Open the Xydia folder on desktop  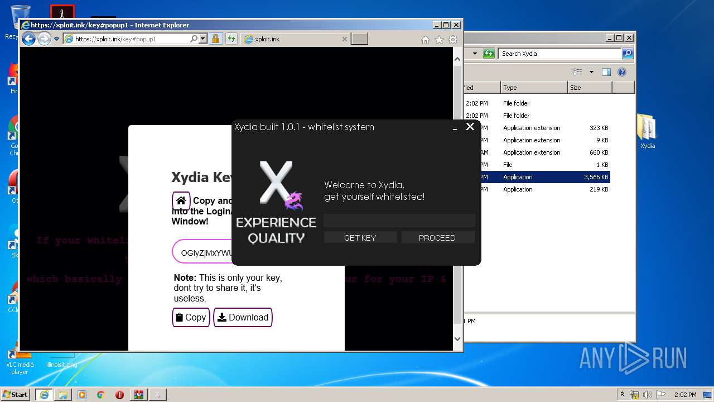(647, 132)
